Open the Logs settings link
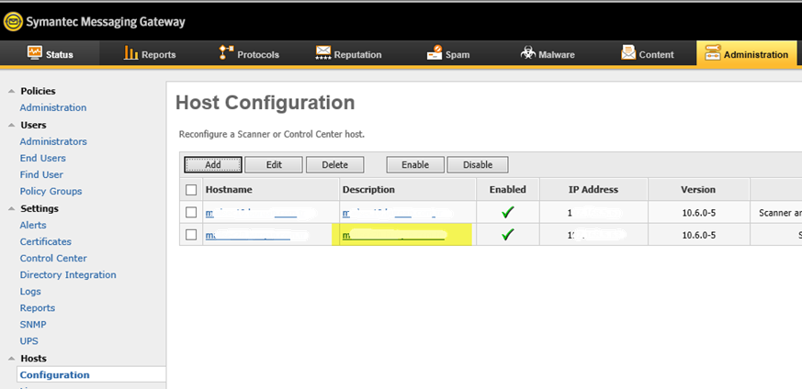 click(x=30, y=292)
